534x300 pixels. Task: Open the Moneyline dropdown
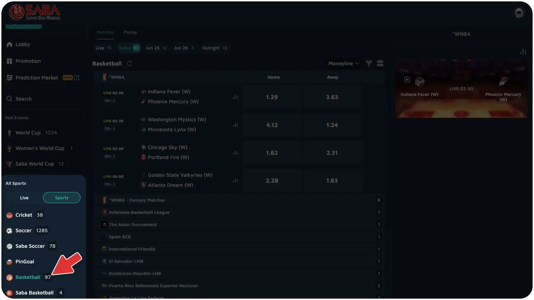343,63
